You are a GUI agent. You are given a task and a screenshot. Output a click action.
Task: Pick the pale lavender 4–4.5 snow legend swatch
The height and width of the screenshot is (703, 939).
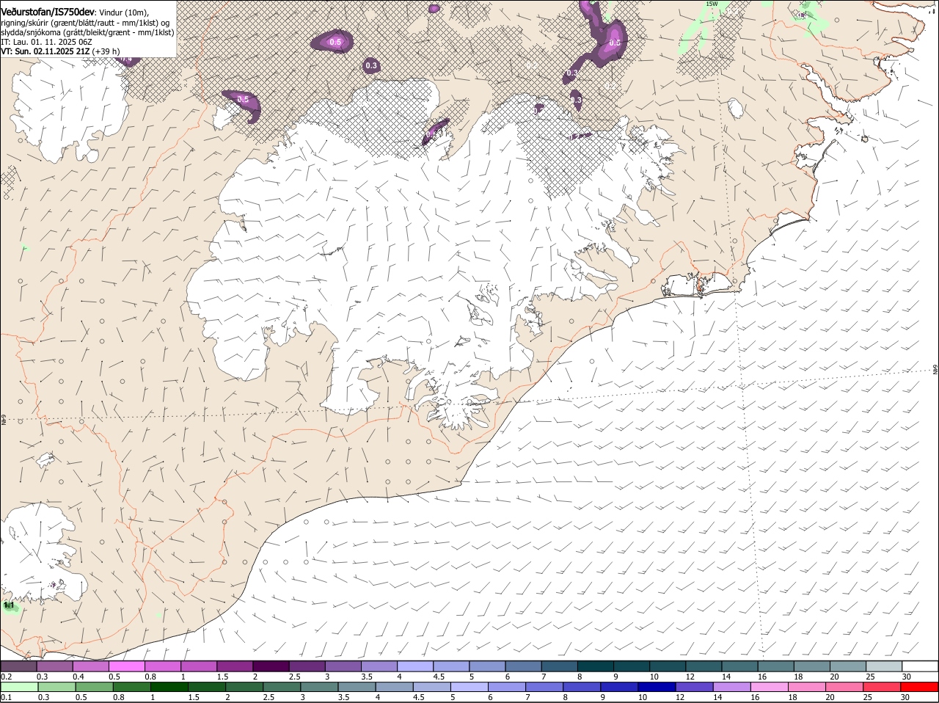(x=416, y=666)
